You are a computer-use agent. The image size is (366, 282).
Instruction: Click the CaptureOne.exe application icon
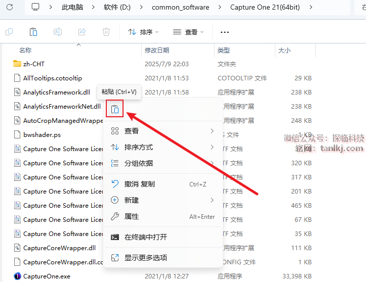coord(17,276)
